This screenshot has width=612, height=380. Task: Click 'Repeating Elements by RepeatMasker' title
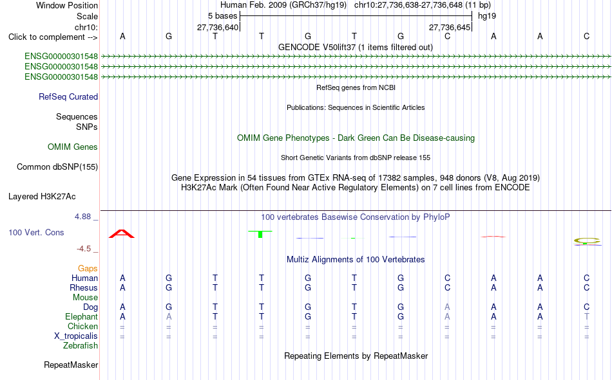click(x=356, y=356)
